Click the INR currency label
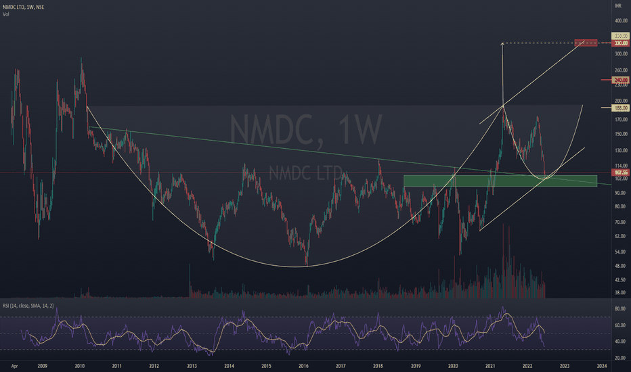This screenshot has height=372, width=631. [x=617, y=6]
